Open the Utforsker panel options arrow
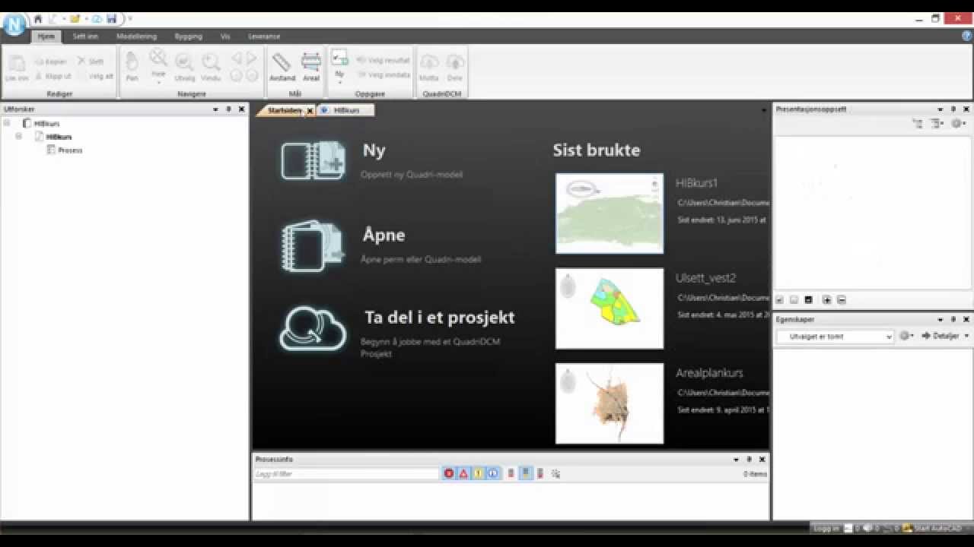 coord(215,109)
